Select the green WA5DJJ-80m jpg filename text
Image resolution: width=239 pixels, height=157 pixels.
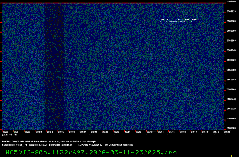(x=91, y=153)
